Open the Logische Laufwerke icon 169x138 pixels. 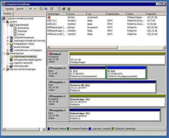[11, 63]
